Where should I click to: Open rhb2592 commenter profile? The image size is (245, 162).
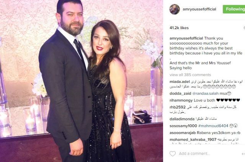[178, 107]
